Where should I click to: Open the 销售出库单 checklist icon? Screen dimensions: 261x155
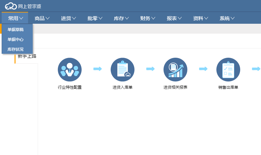coord(228,70)
